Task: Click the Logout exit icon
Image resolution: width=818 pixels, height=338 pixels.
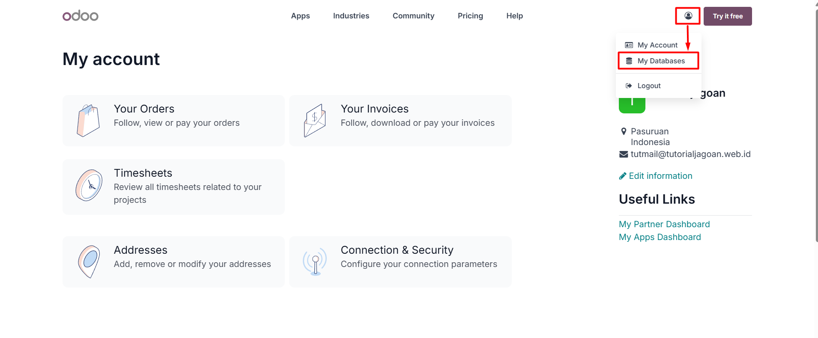Action: (x=629, y=86)
